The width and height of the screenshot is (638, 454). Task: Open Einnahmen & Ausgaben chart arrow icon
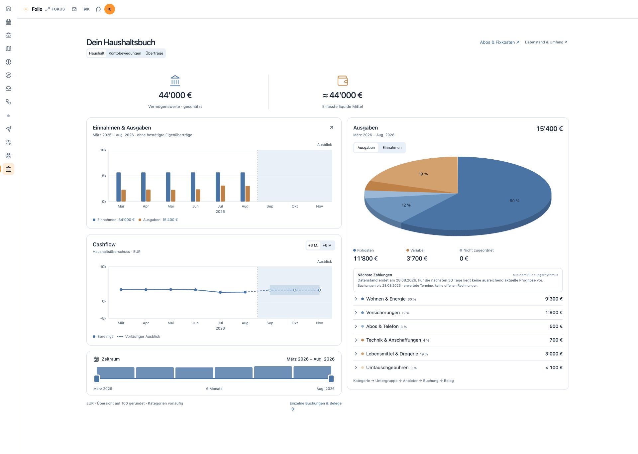click(x=331, y=128)
